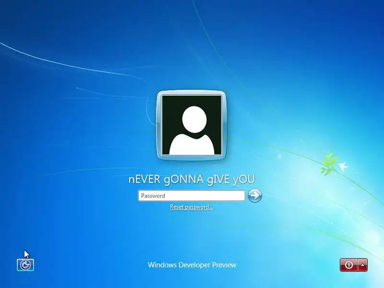Open the Reset password link
This screenshot has width=384, height=288.
click(192, 207)
